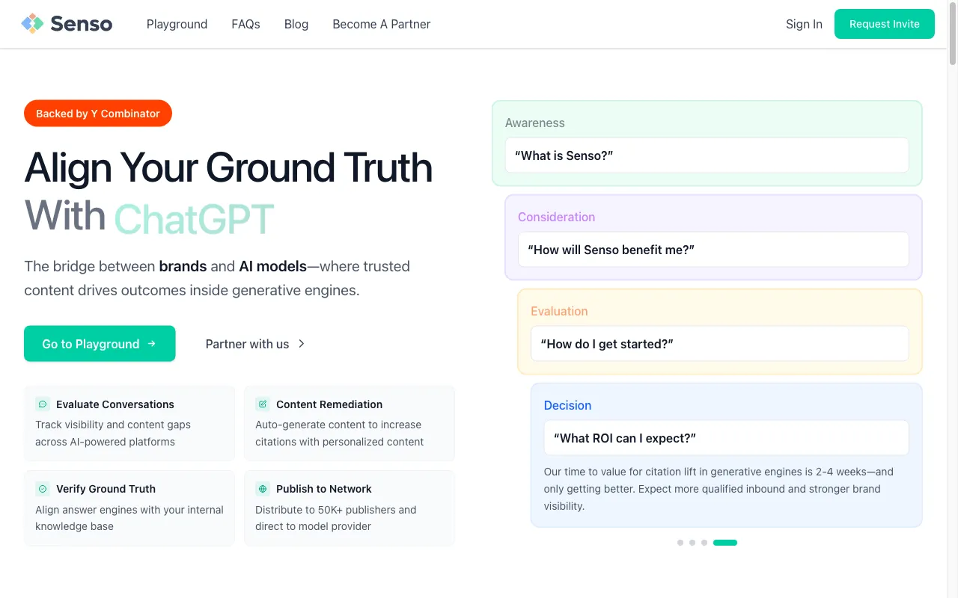Click the Decision stage heading
This screenshot has width=958, height=598.
[x=567, y=405]
